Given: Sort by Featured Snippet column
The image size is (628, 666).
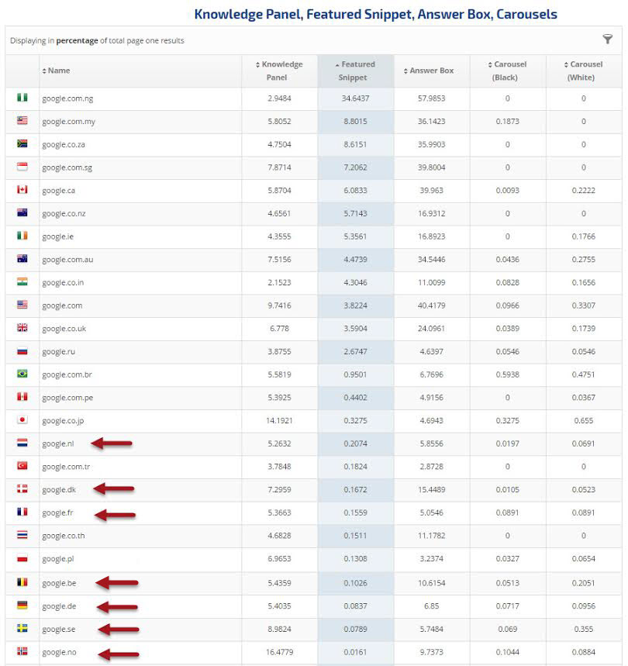Looking at the screenshot, I should tap(356, 71).
